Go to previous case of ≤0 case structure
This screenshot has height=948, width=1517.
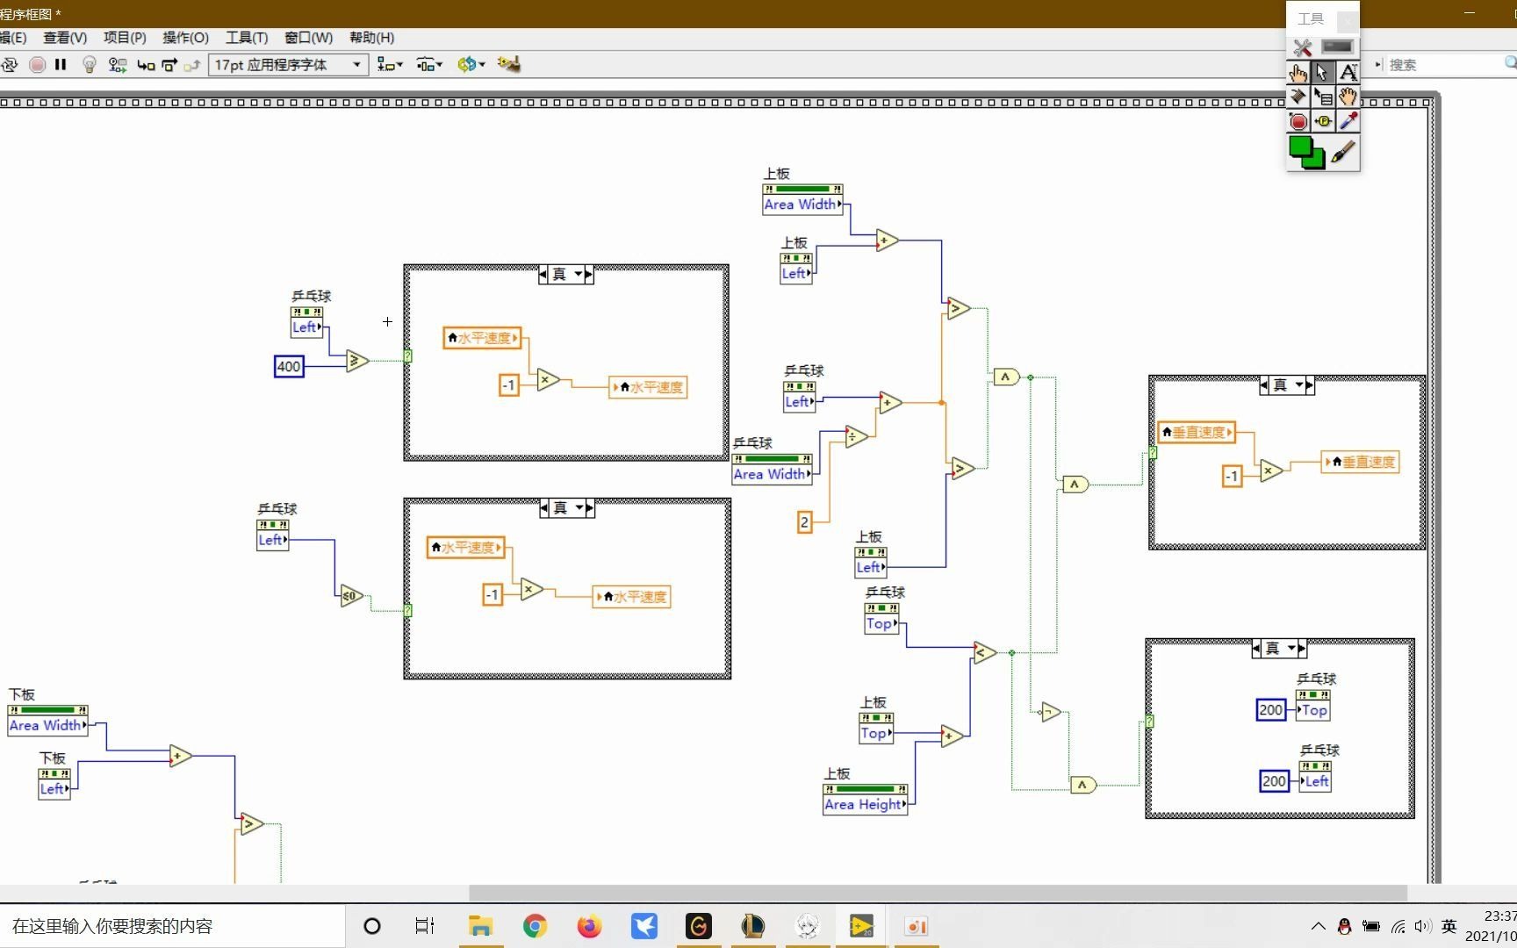pyautogui.click(x=544, y=508)
